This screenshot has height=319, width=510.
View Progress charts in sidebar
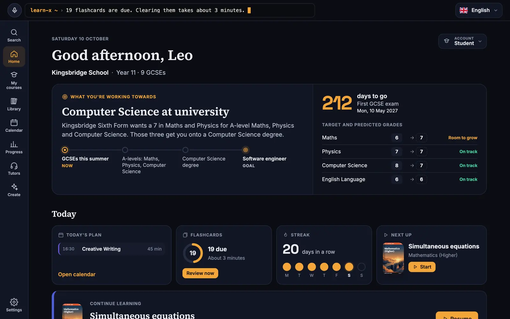pos(14,147)
